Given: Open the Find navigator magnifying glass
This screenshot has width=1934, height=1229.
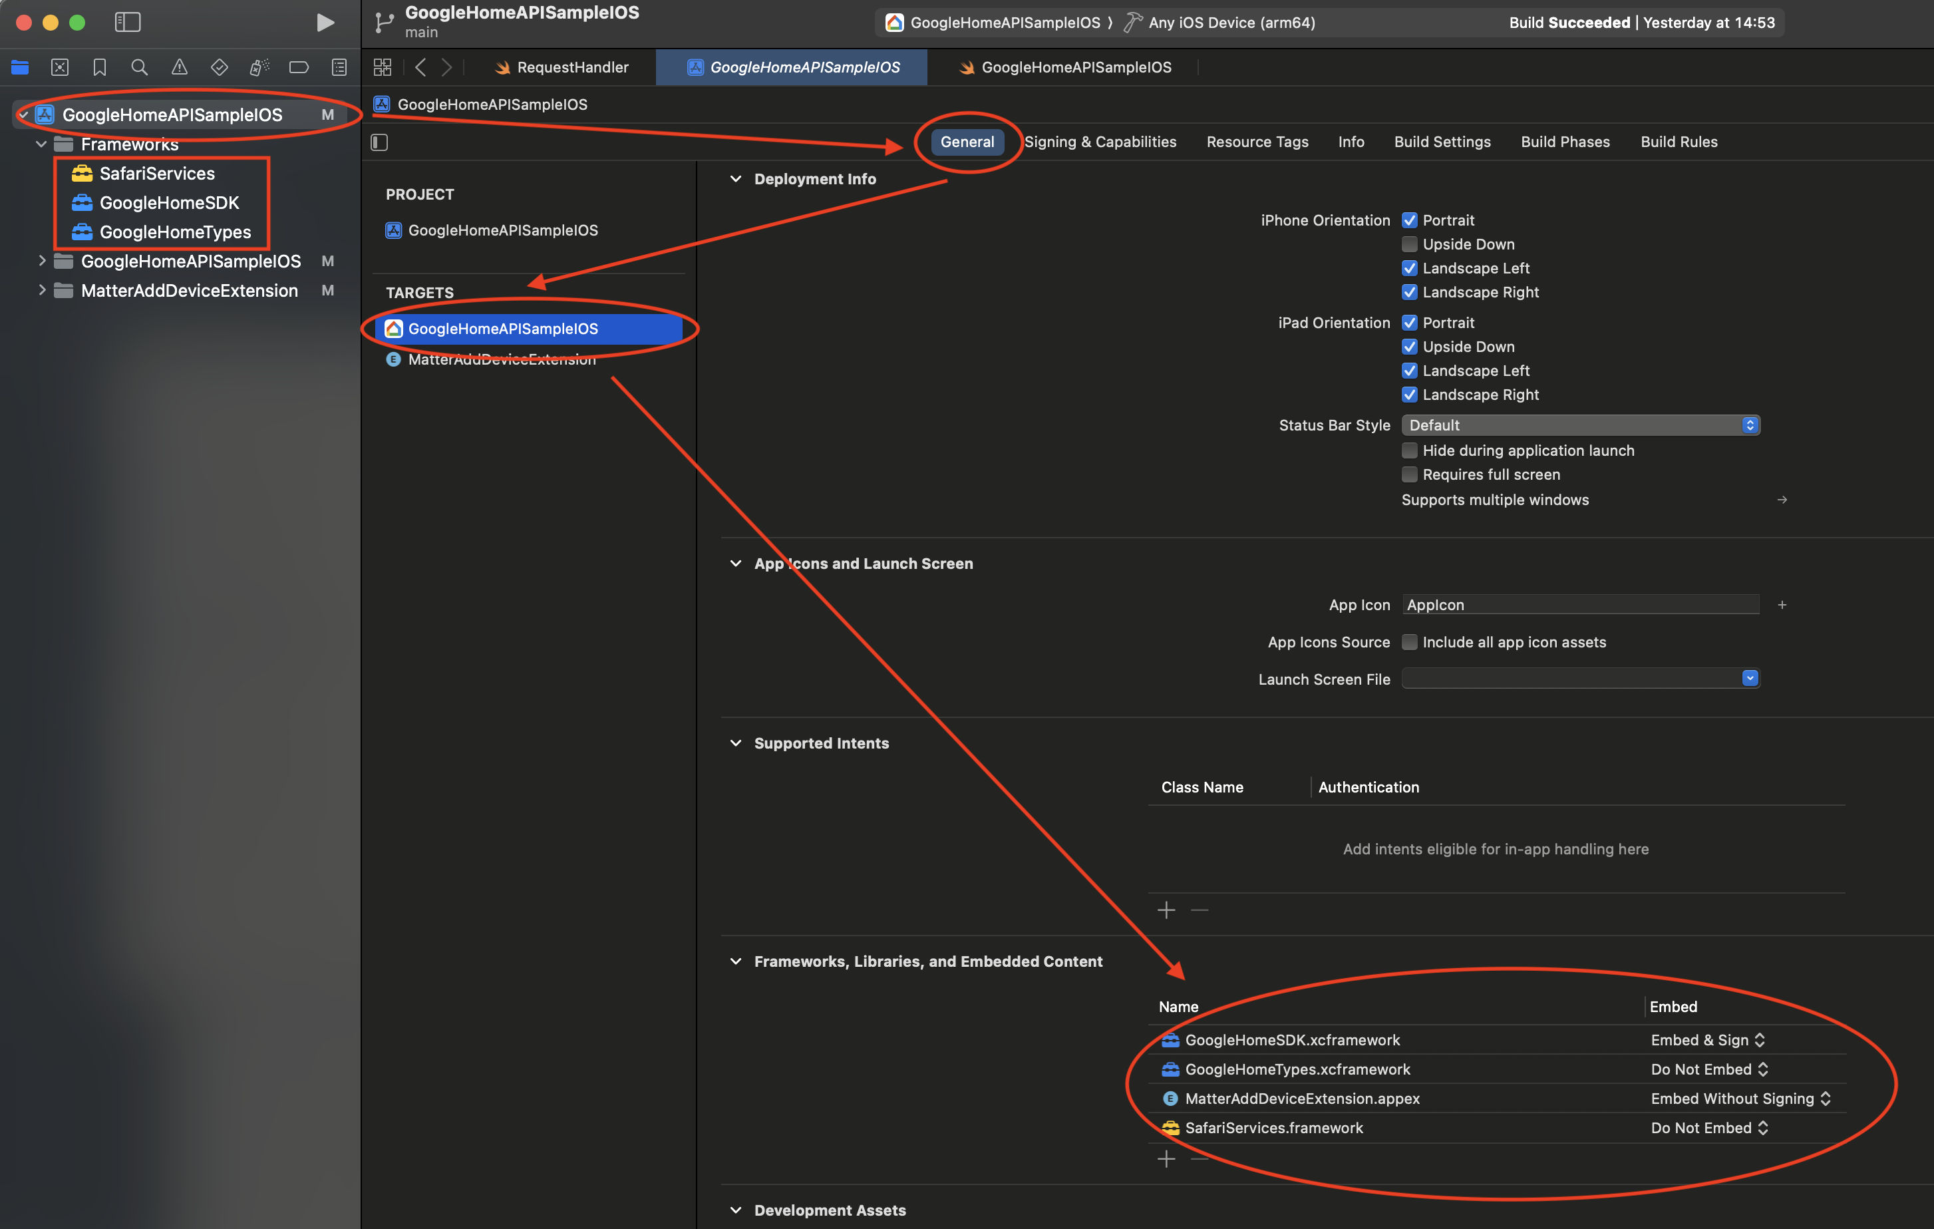Looking at the screenshot, I should click(139, 67).
